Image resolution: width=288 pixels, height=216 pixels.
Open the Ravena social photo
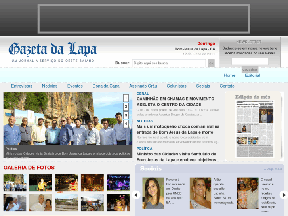coord(153,193)
